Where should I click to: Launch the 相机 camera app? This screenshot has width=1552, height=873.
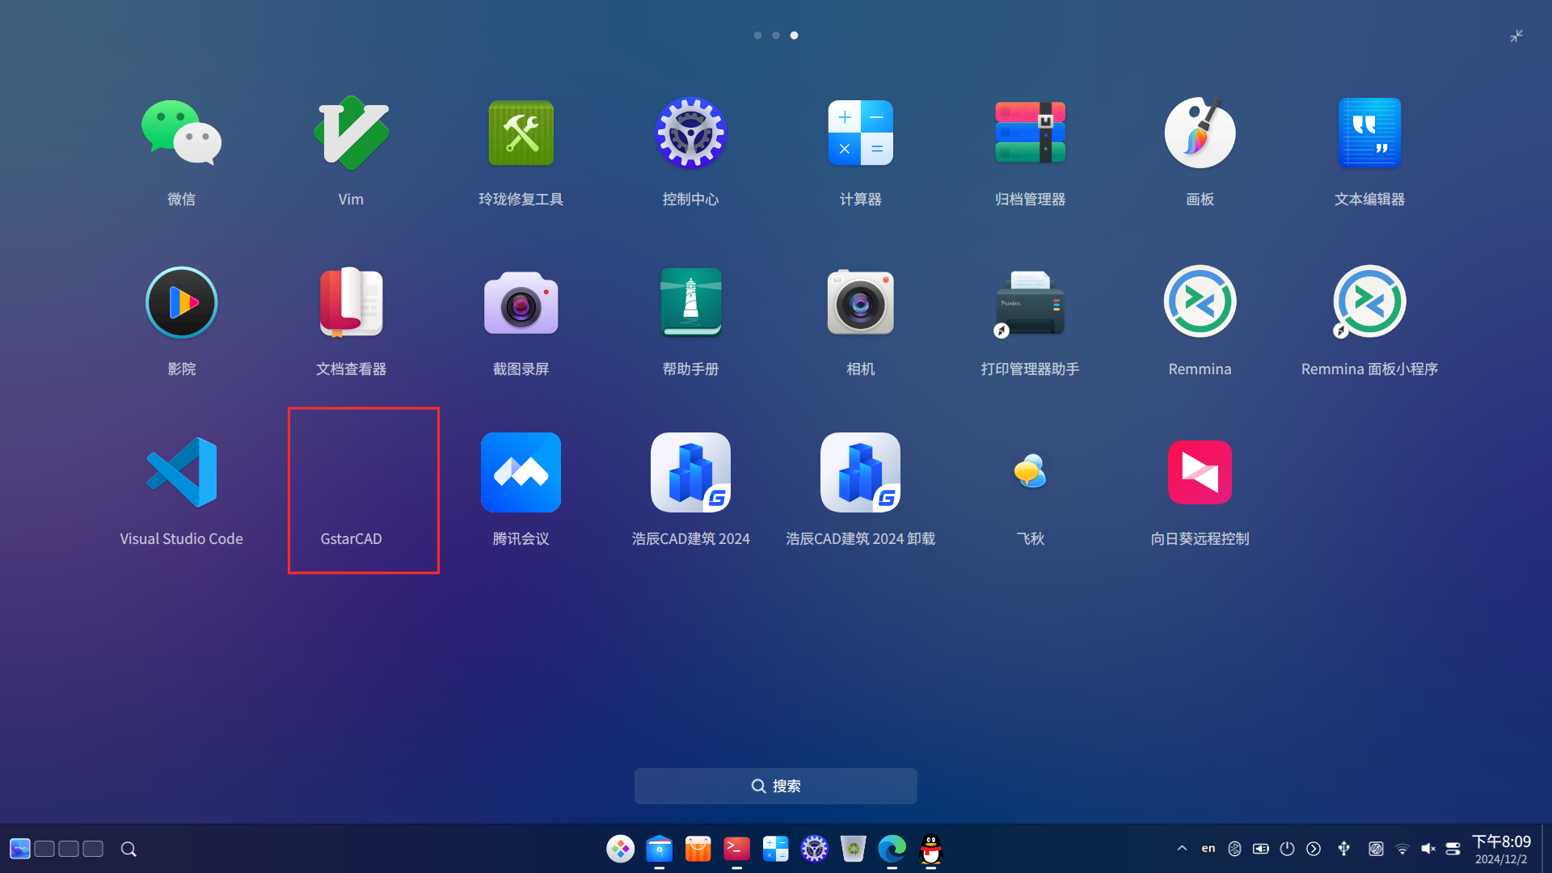[x=860, y=303]
